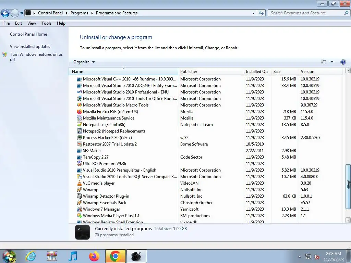351x263 pixels.
Task: Click the scrollbar up arrow
Action: coord(348,71)
